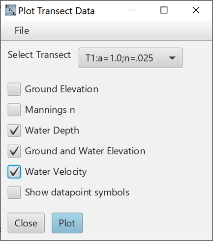
Task: Uncheck the Water Depth checkbox
Action: pos(14,131)
